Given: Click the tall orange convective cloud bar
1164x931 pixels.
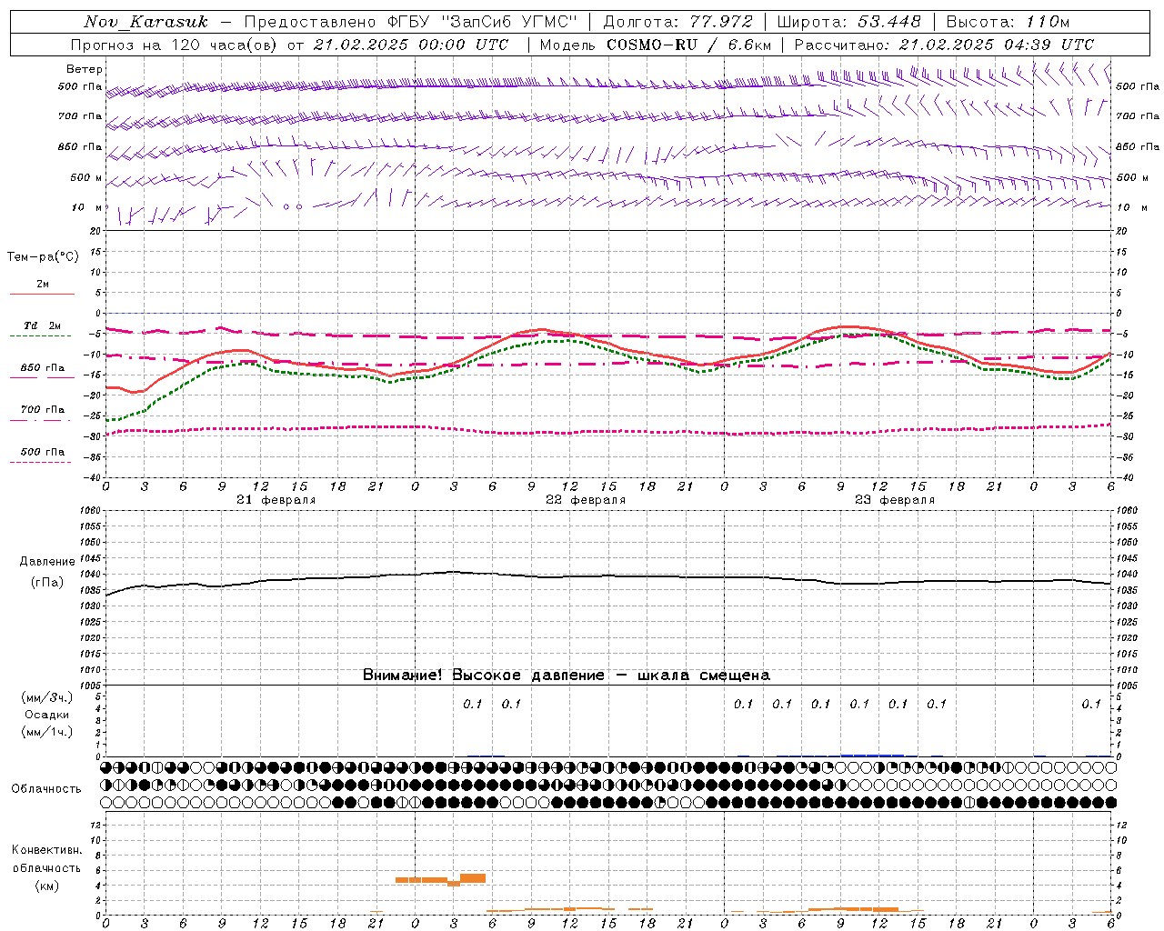Looking at the screenshot, I should (x=473, y=878).
